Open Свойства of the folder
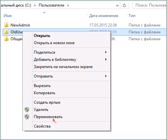The width and height of the screenshot is (167, 140). click(42, 126)
